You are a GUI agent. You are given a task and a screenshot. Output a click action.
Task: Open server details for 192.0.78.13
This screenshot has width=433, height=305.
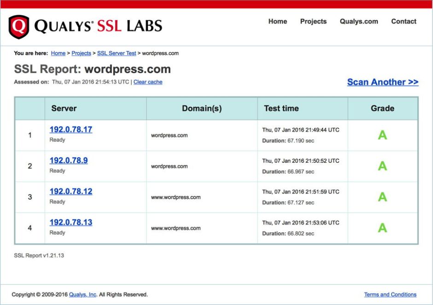70,222
